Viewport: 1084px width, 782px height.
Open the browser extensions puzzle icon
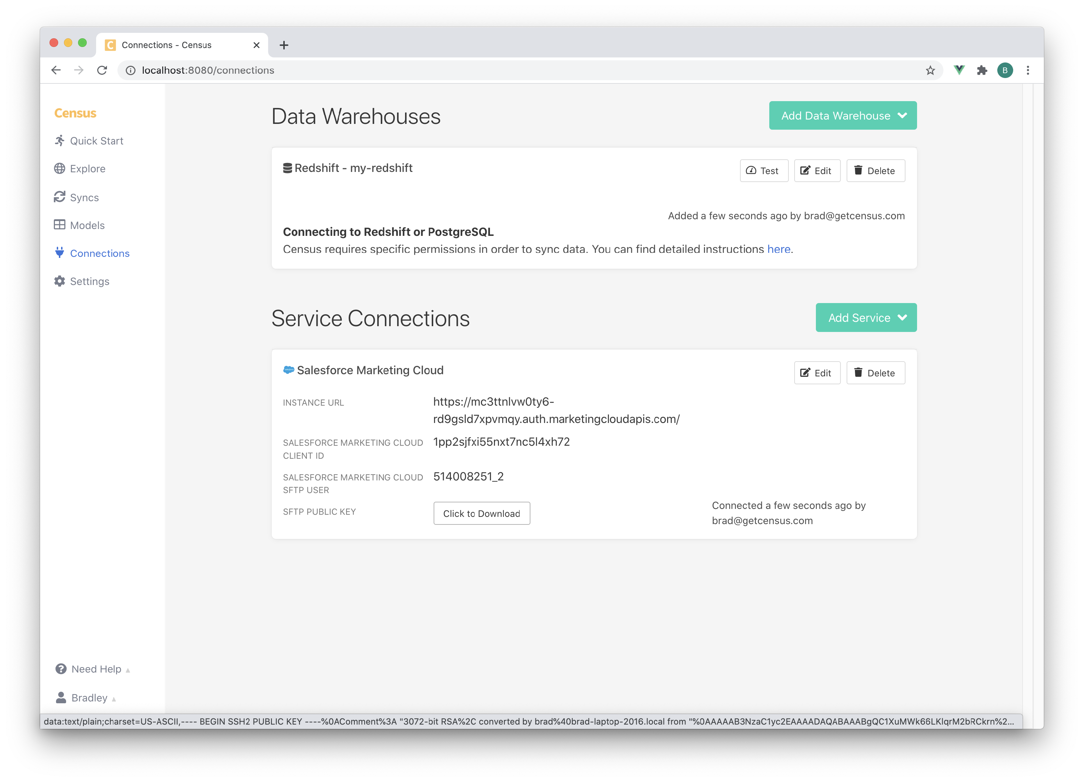point(982,70)
